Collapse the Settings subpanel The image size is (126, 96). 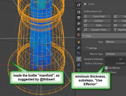(x=87, y=48)
